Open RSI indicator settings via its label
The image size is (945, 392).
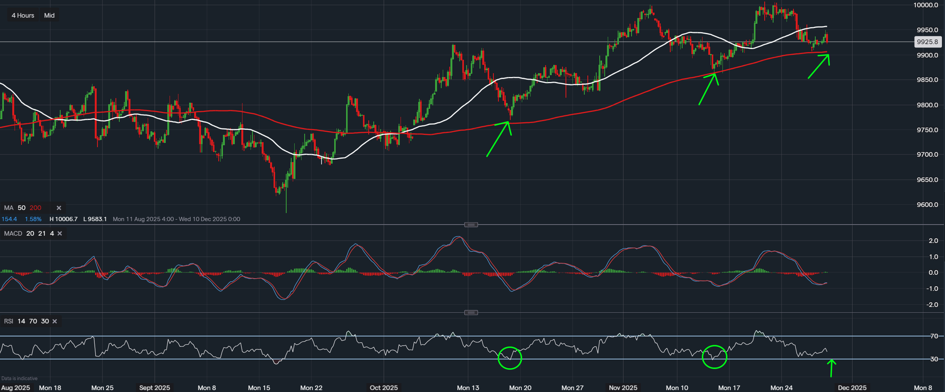point(8,321)
